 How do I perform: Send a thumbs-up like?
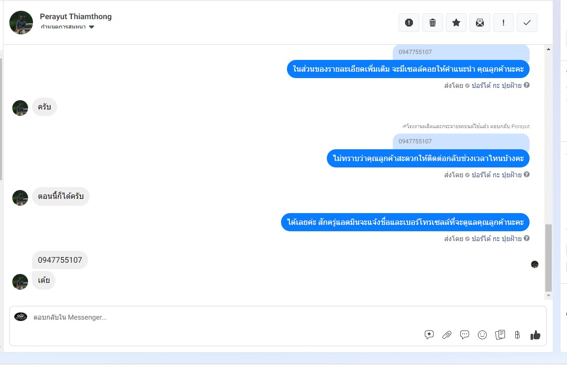point(535,335)
